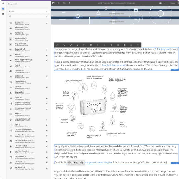Click the Edit pencil icon in component toolbar
Viewport: 179px width, 179px height.
click(x=57, y=45)
